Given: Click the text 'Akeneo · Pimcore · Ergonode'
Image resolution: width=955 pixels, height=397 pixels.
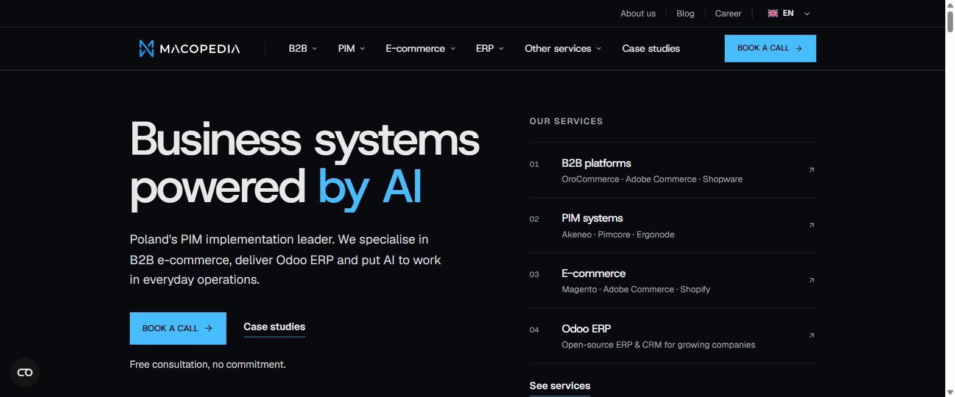Looking at the screenshot, I should (618, 234).
